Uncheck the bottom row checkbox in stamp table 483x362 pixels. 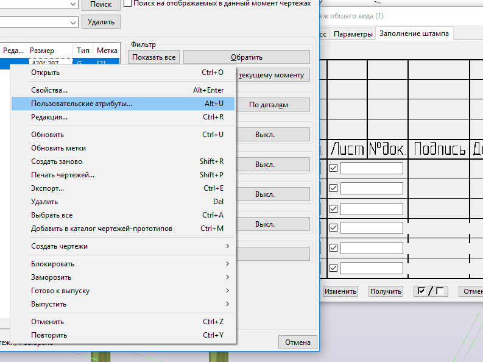coord(333,268)
